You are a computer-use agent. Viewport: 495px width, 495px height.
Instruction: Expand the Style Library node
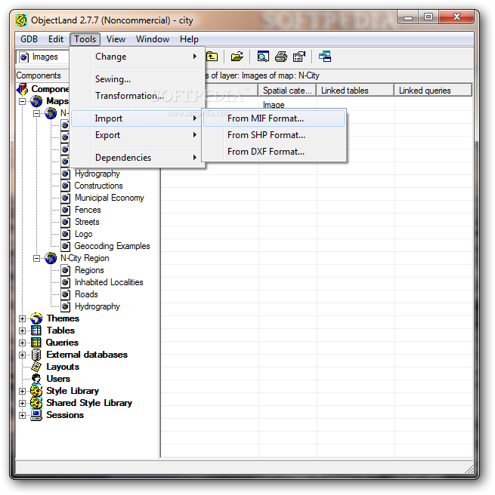22,391
